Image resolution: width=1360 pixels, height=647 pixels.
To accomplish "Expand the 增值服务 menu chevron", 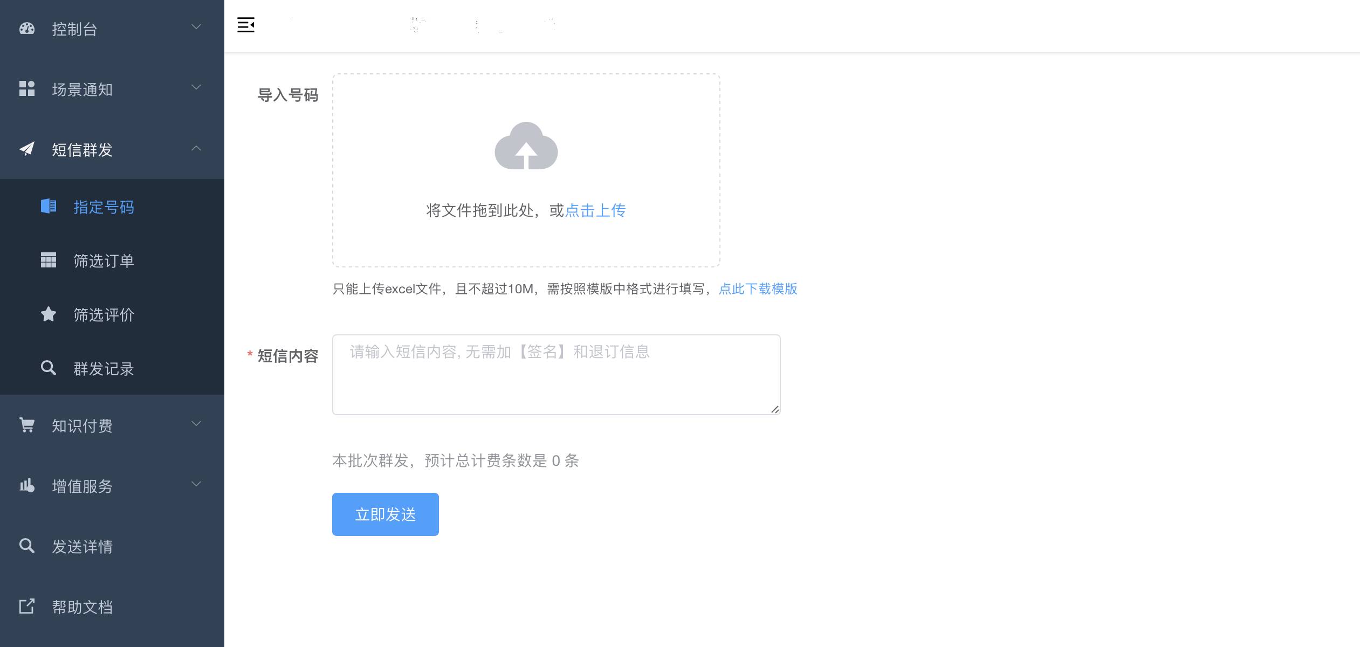I will pos(196,484).
